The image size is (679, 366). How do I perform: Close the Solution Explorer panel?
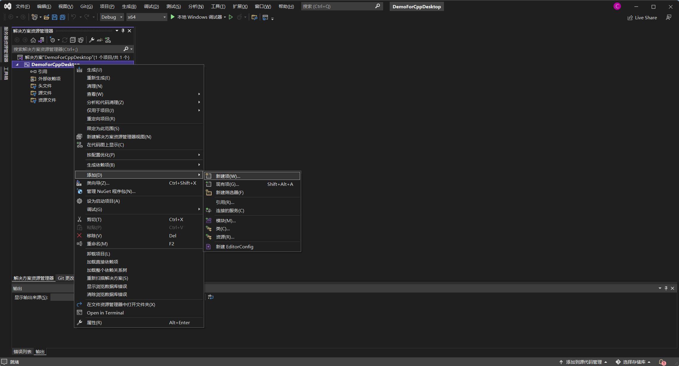click(129, 31)
